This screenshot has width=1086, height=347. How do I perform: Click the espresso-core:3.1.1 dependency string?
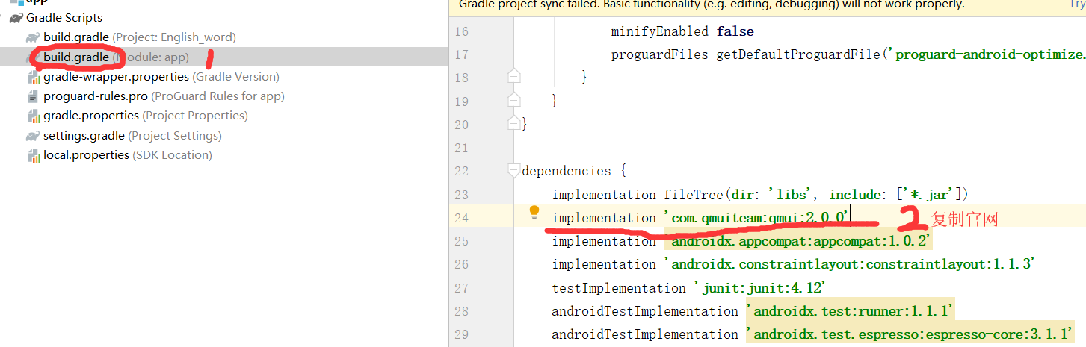(x=910, y=334)
